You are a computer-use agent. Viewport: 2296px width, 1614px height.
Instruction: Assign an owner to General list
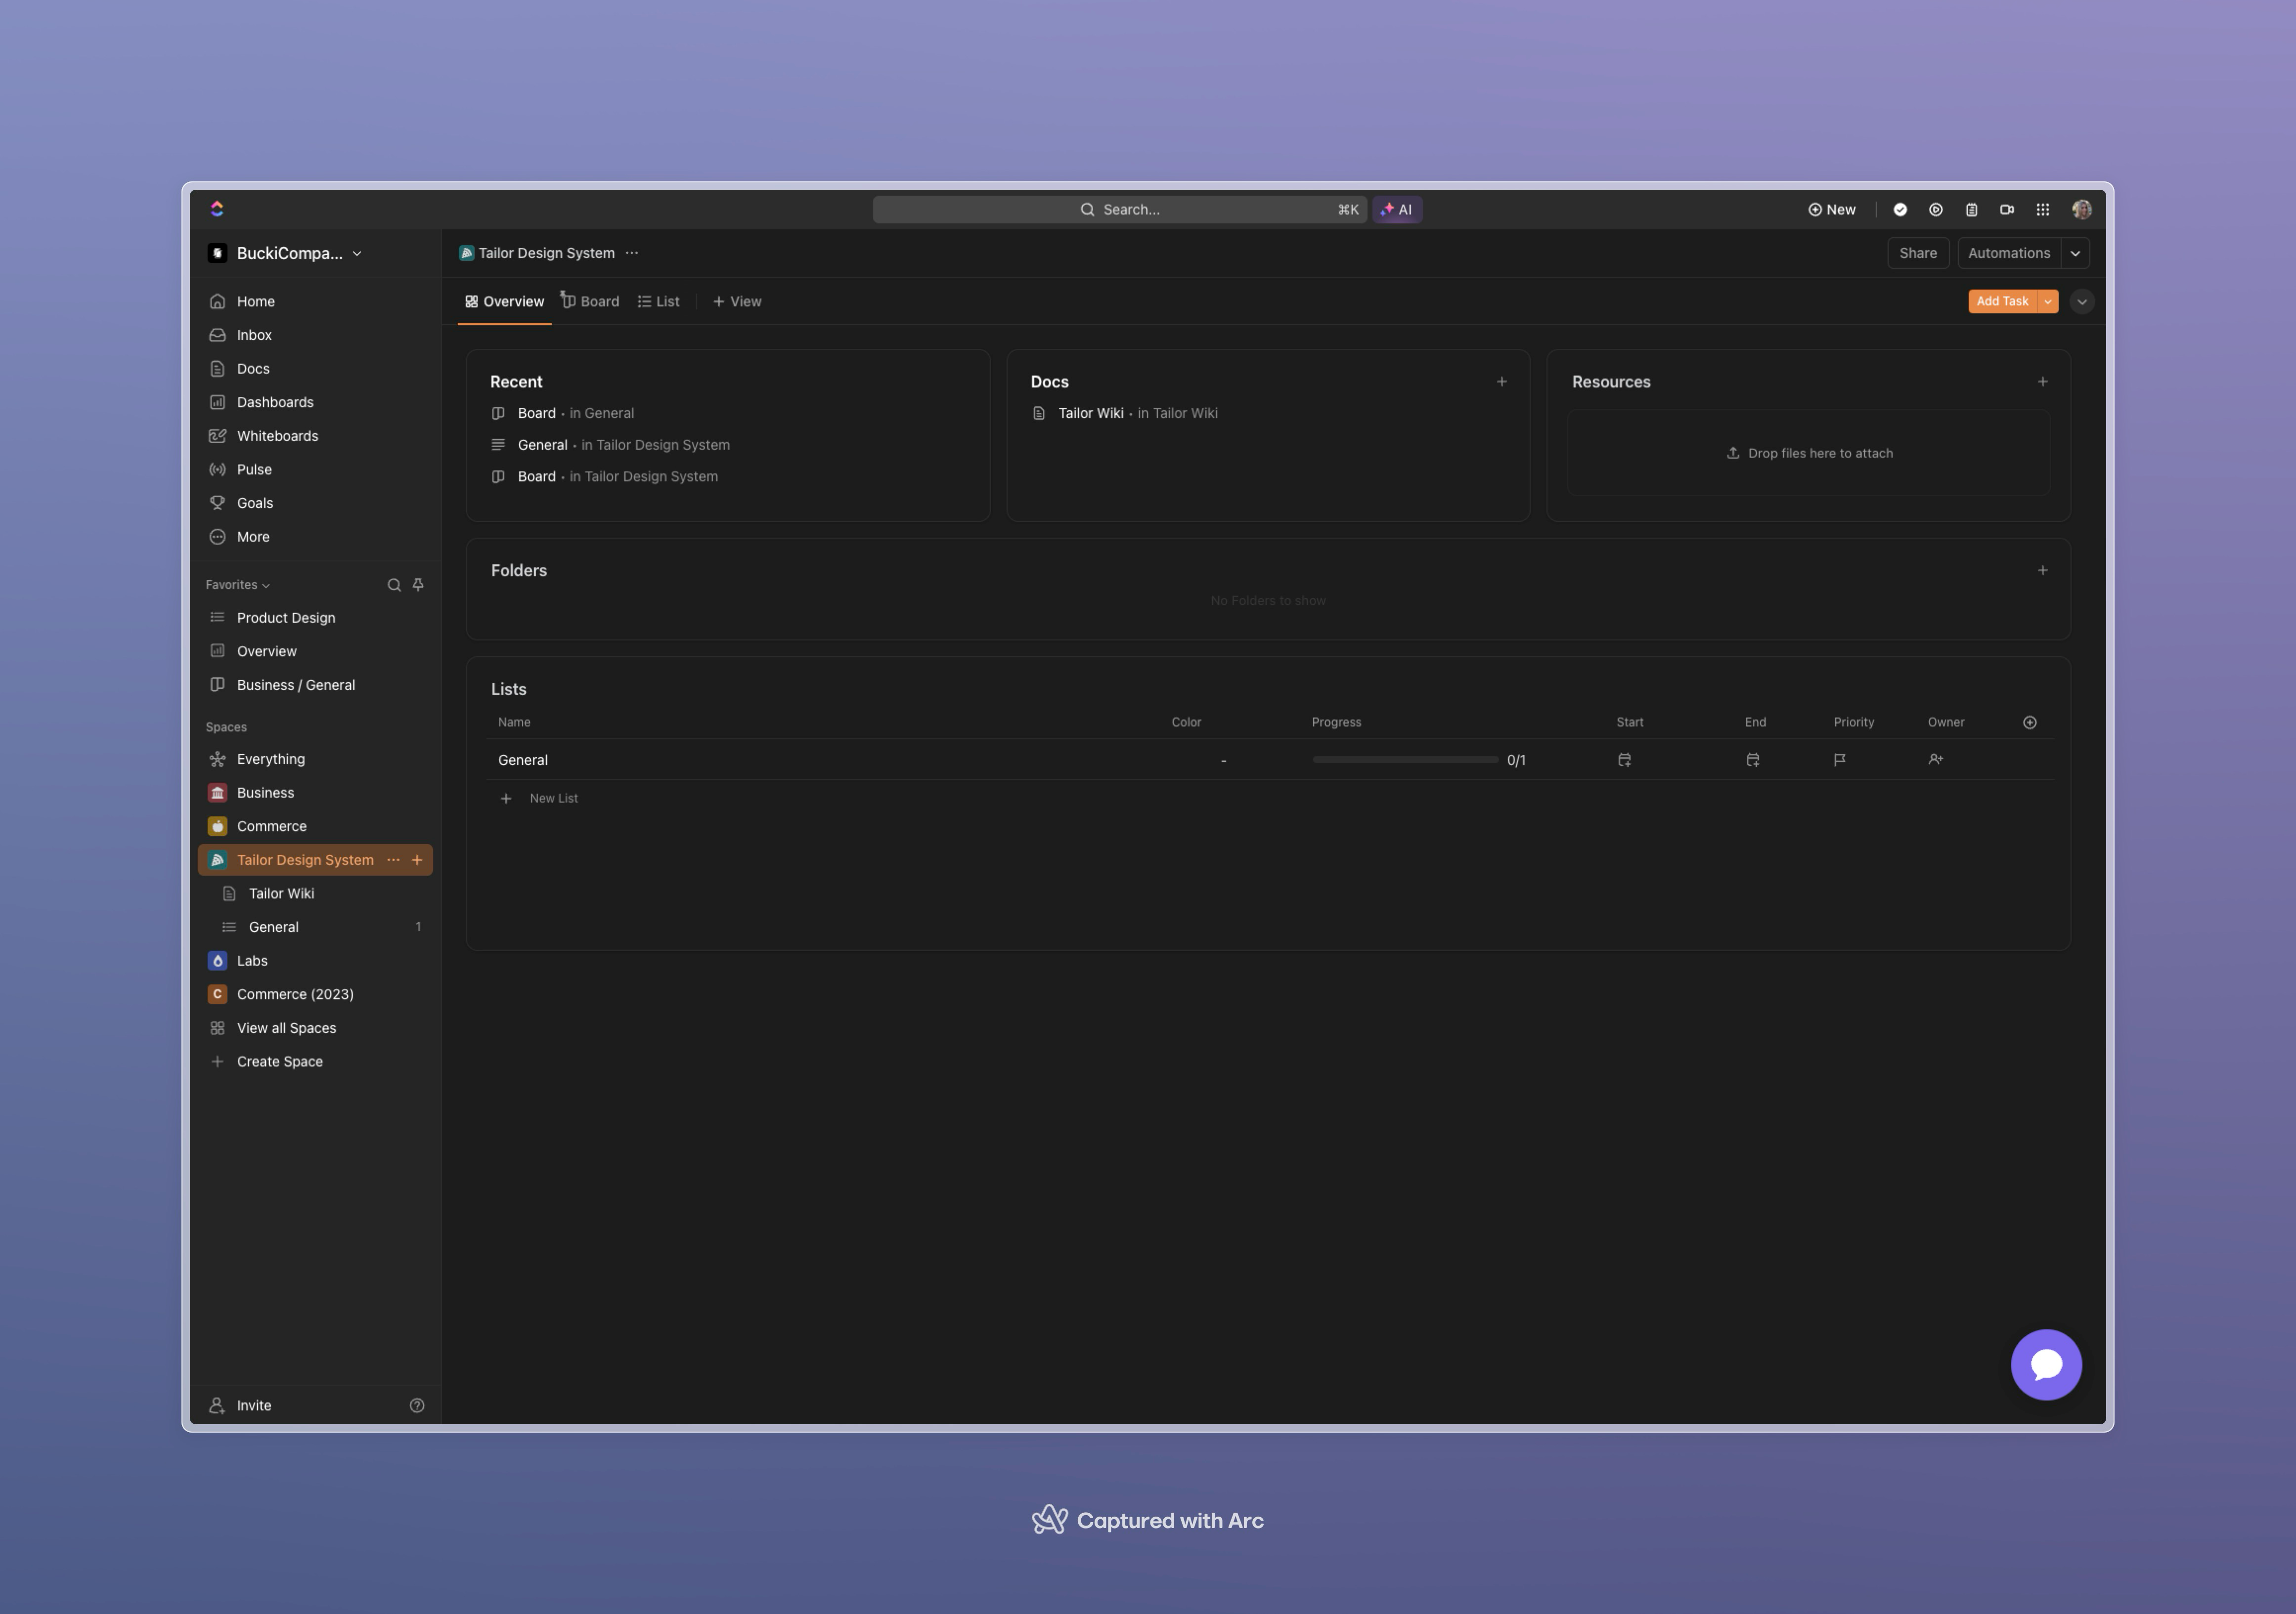[1936, 760]
